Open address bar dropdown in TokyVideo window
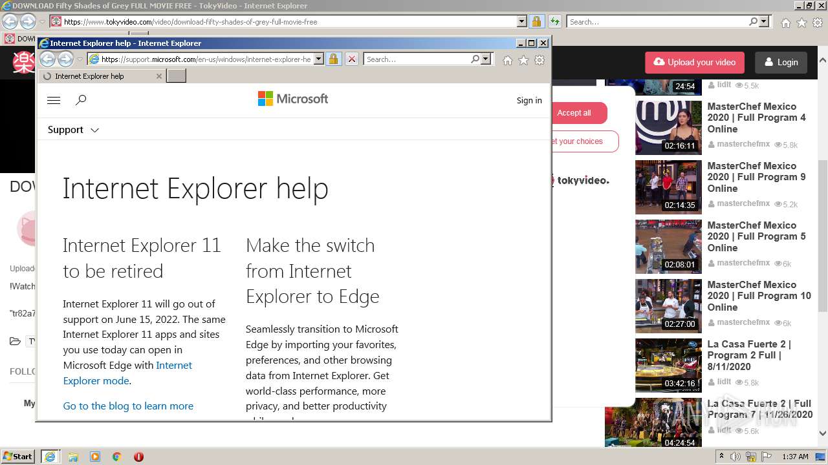Screen dimensions: 828x465 pos(521,22)
